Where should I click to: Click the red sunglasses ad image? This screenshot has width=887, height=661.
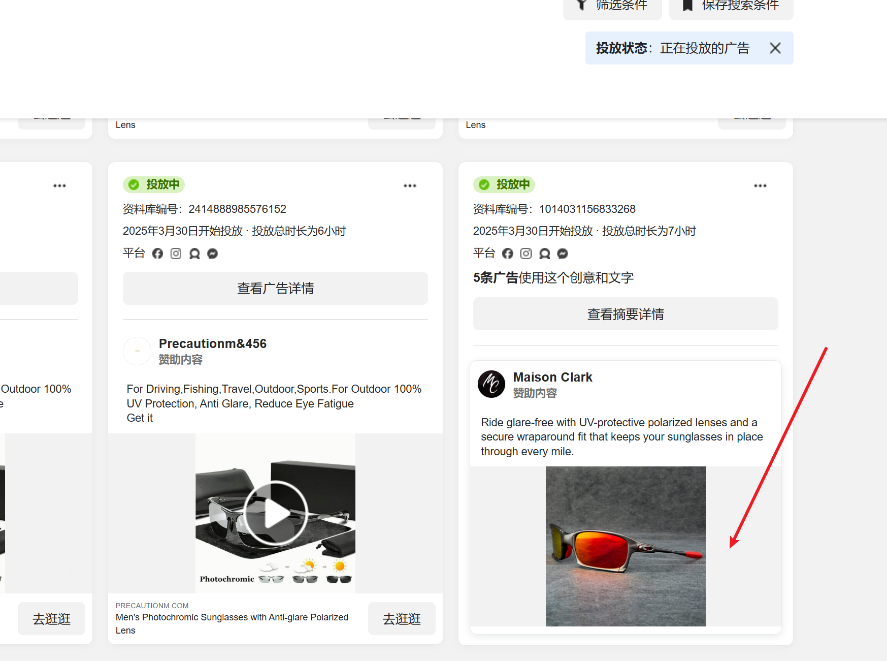tap(625, 546)
